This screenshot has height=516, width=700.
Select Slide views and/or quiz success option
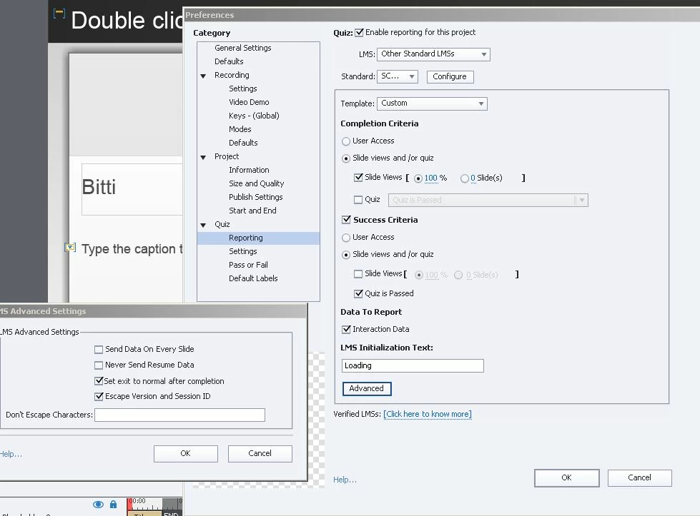pyautogui.click(x=346, y=255)
